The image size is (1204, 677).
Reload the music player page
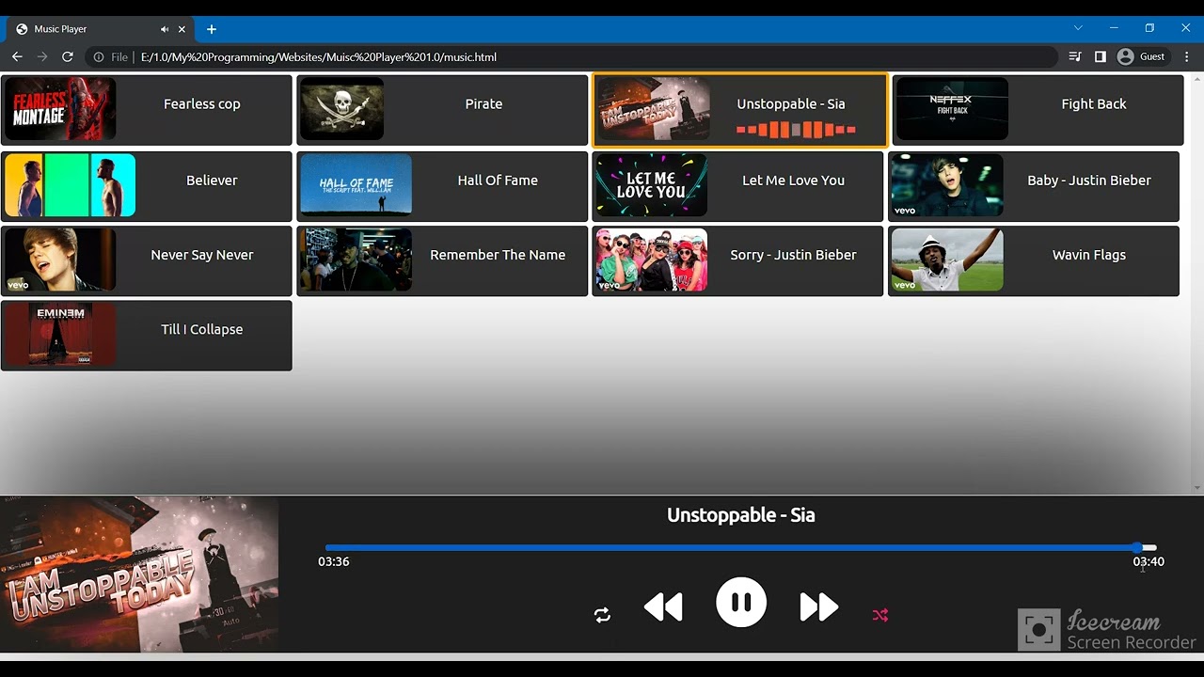(68, 56)
